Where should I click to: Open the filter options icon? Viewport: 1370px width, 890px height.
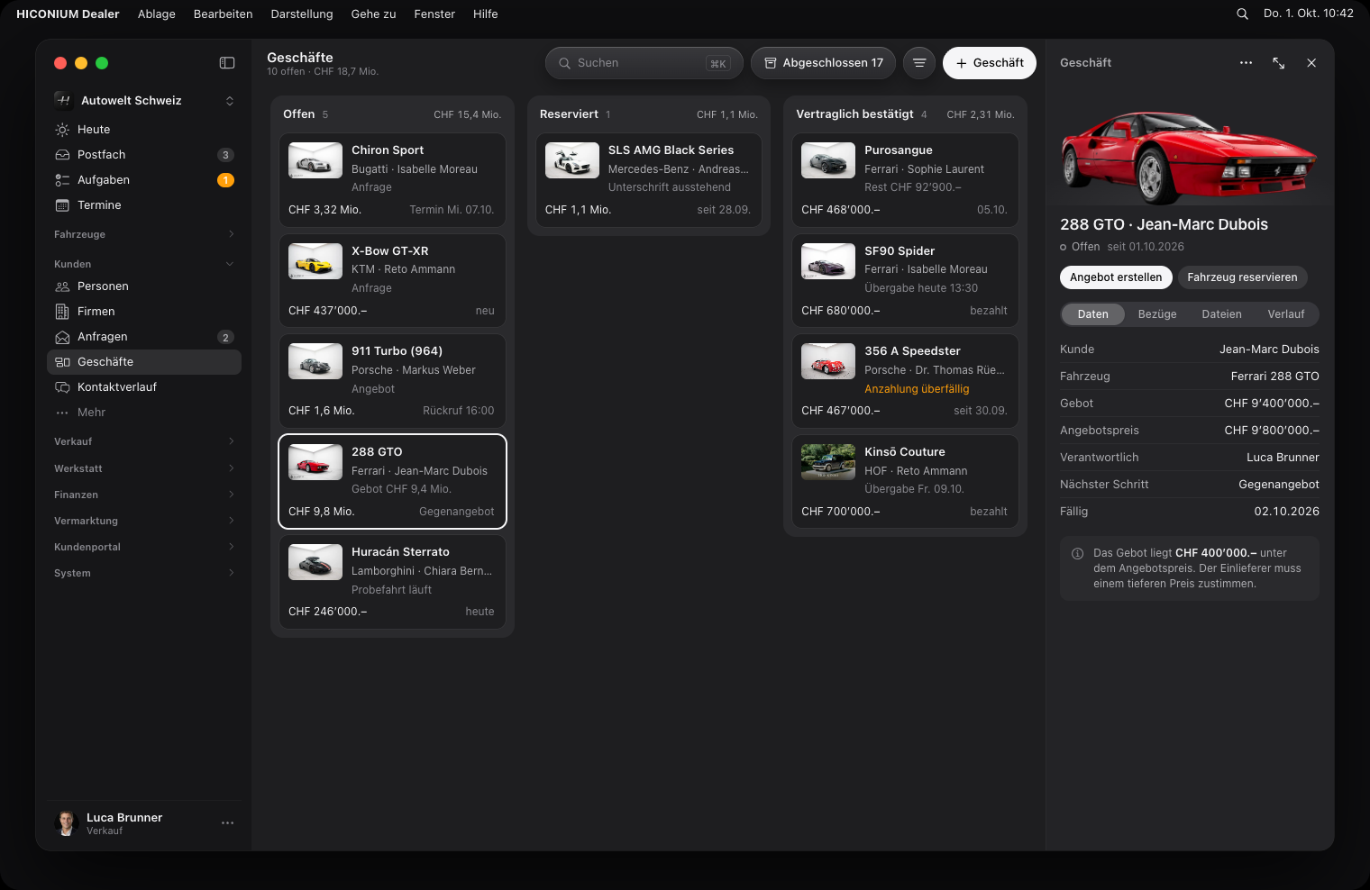pyautogui.click(x=919, y=63)
